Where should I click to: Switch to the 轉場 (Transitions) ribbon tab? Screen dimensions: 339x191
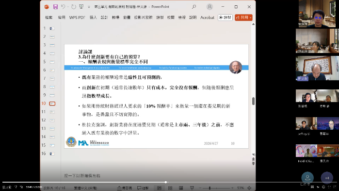point(115,17)
